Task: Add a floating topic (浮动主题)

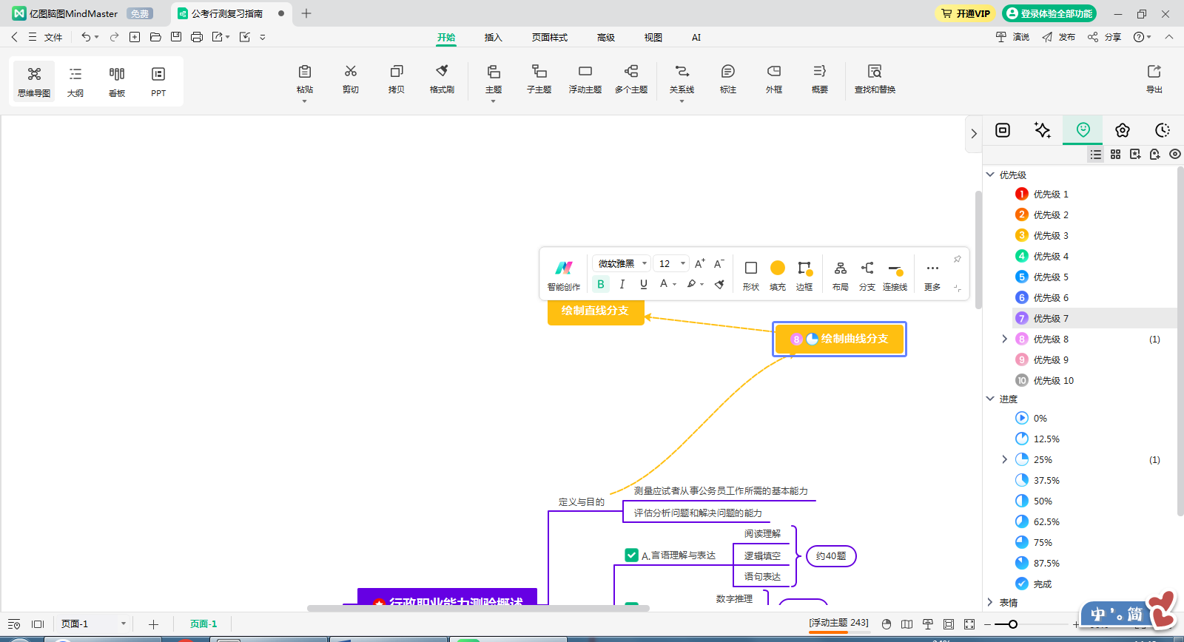Action: 585,78
